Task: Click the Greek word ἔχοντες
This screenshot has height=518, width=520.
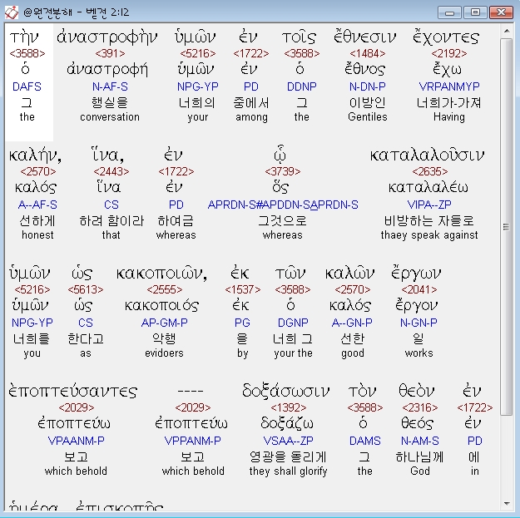Action: click(446, 37)
